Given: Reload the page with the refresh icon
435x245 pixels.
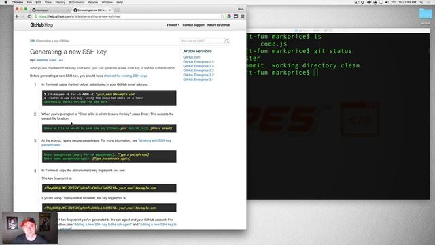Looking at the screenshot, I should pos(29,16).
